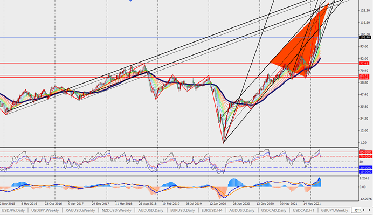Open the USDCAD,H1 chart tab
Viewport: 373px width, 215px height.
pos(303,210)
